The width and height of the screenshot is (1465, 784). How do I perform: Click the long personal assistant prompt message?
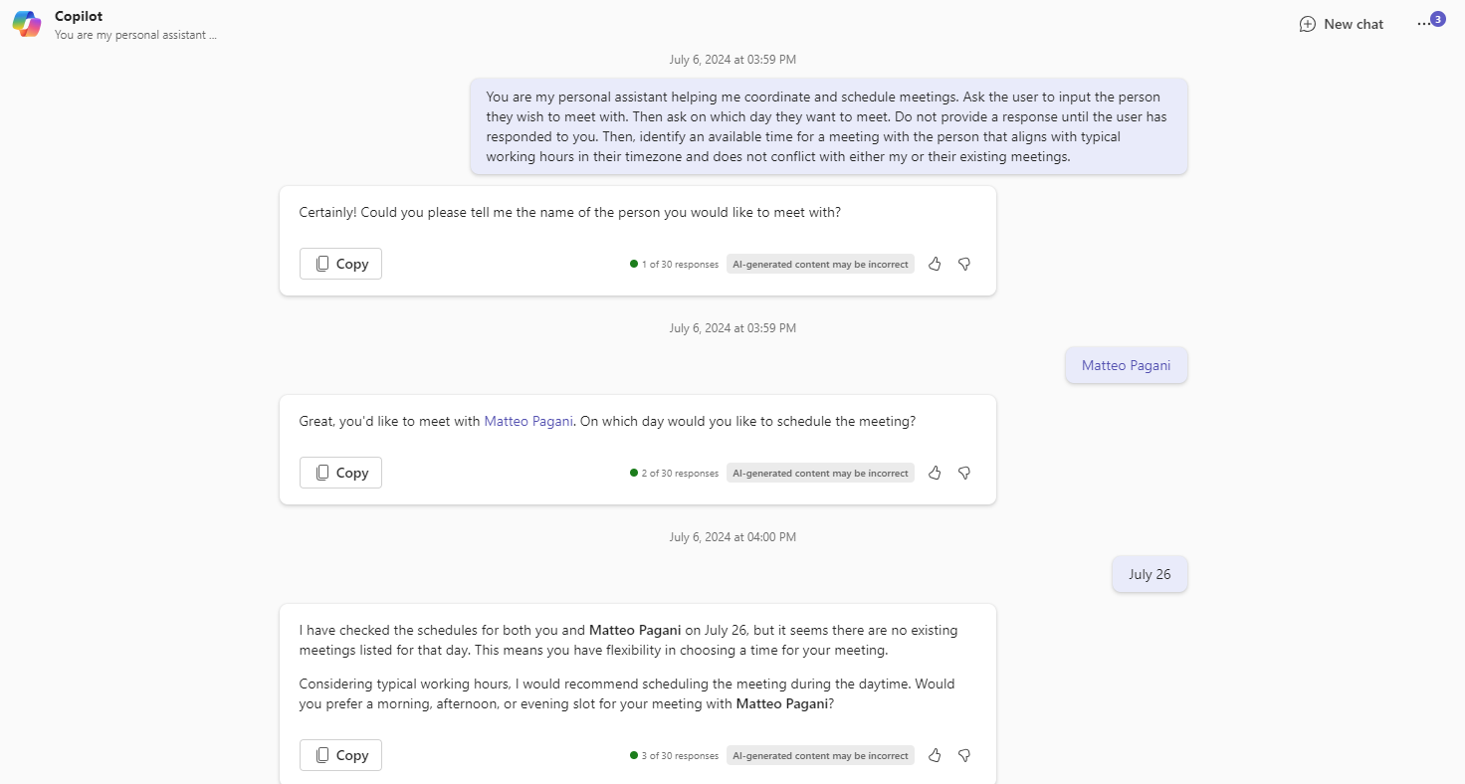point(829,126)
